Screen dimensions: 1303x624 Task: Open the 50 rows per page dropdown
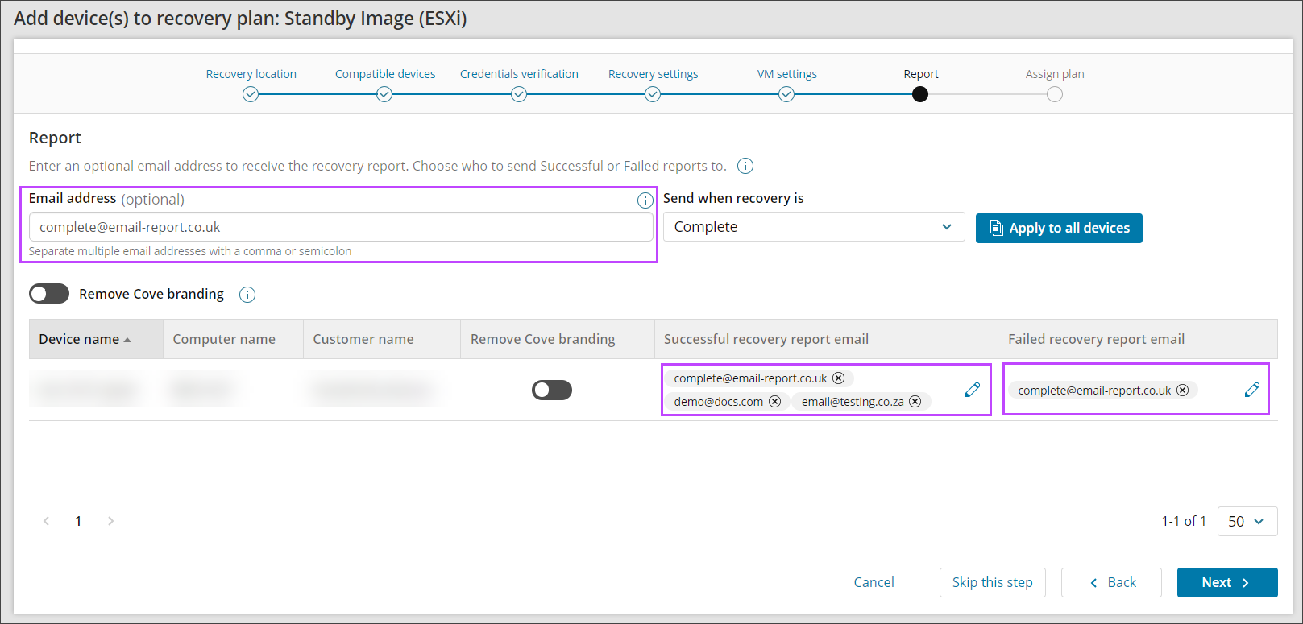[x=1247, y=521]
